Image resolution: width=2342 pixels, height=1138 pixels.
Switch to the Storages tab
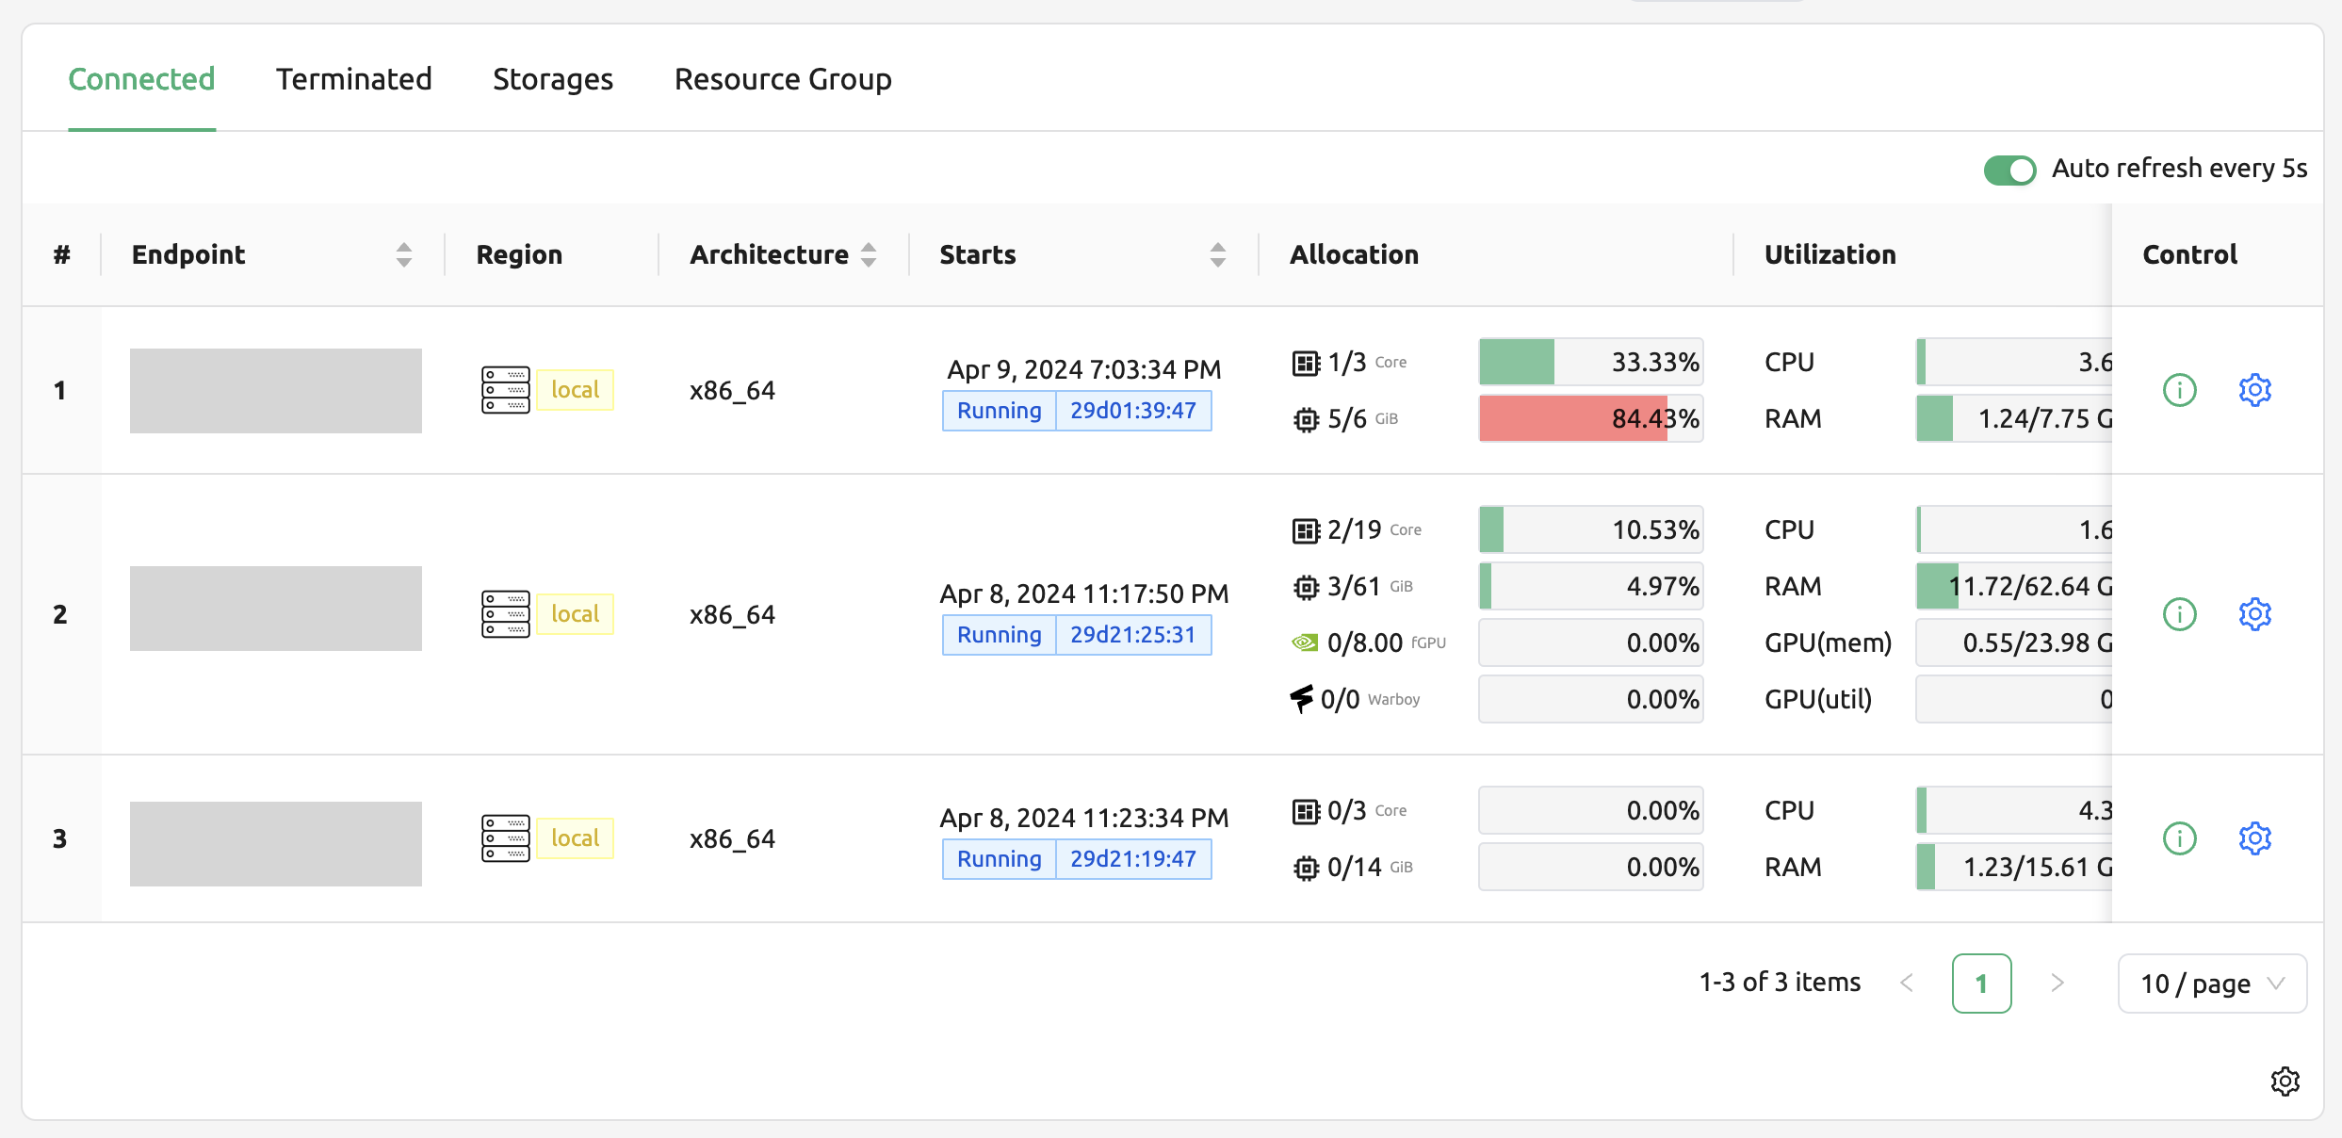point(553,79)
